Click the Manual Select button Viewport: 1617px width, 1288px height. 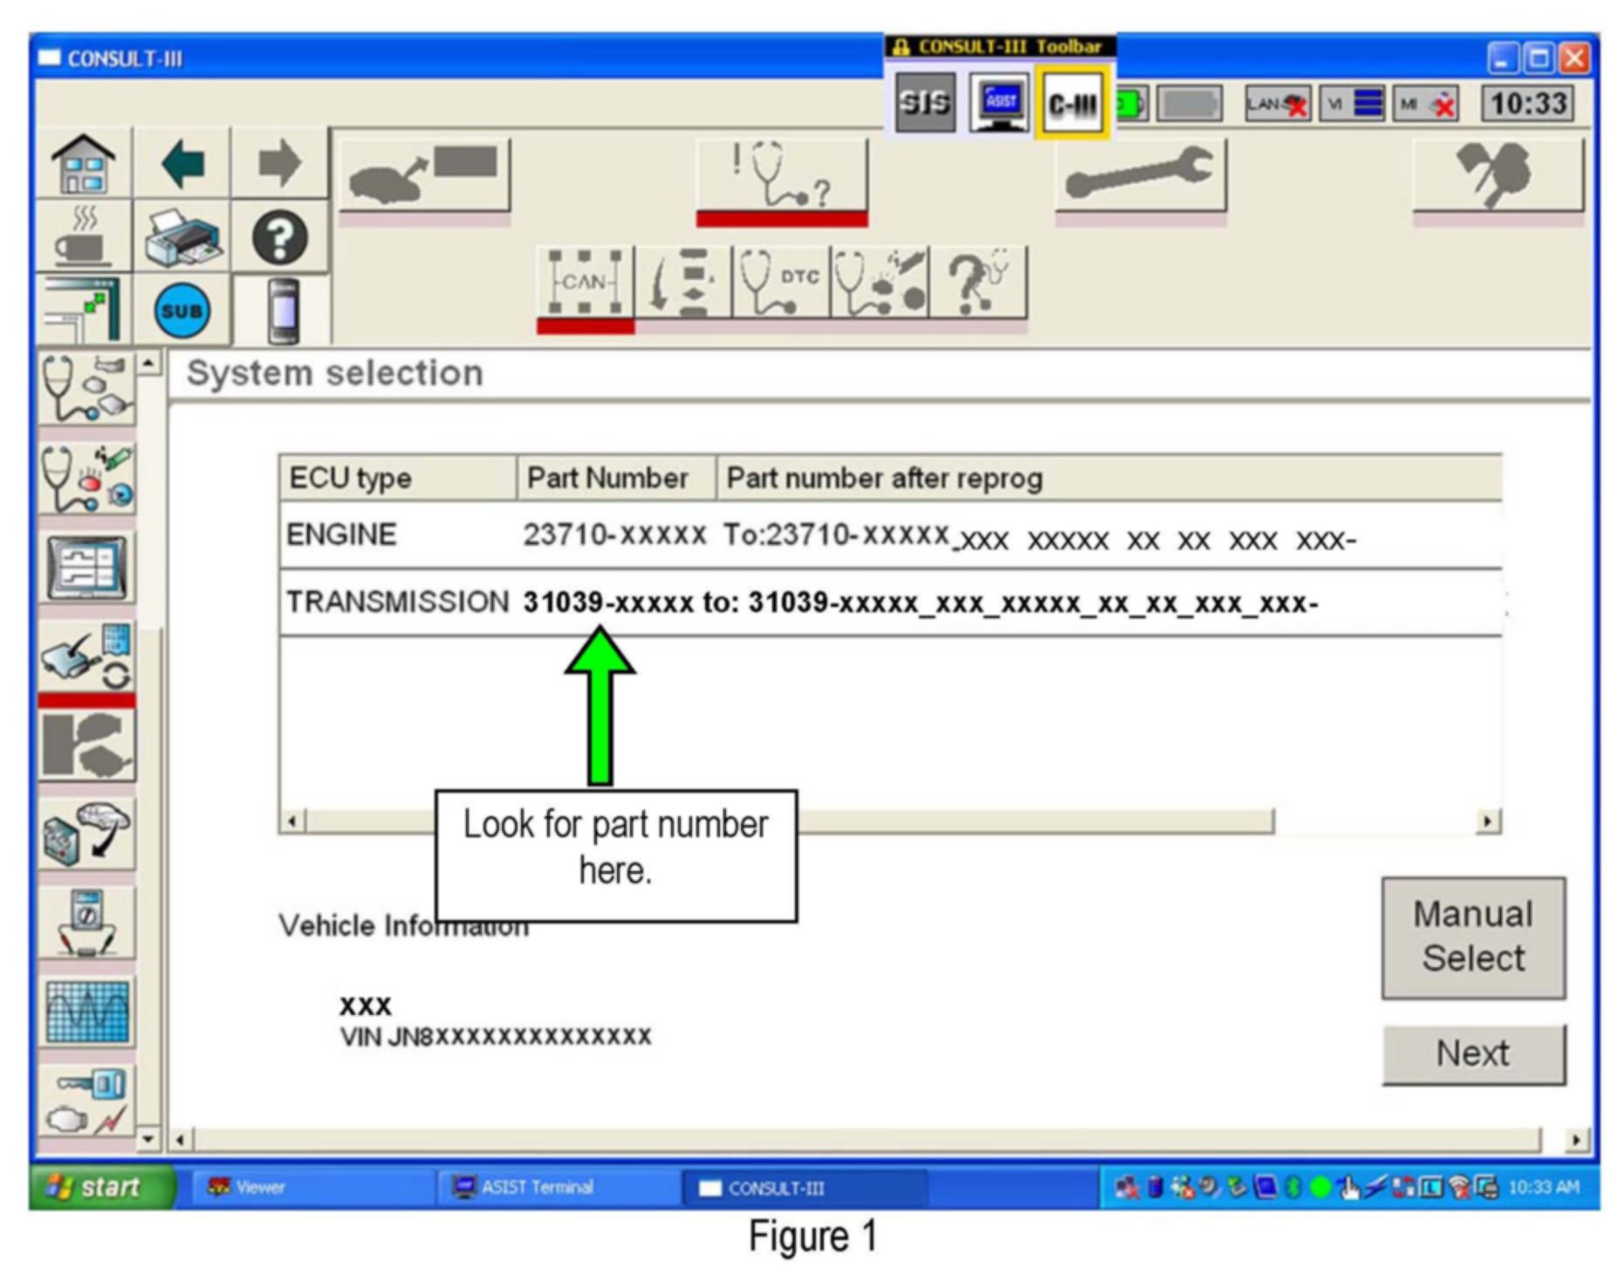(1472, 937)
